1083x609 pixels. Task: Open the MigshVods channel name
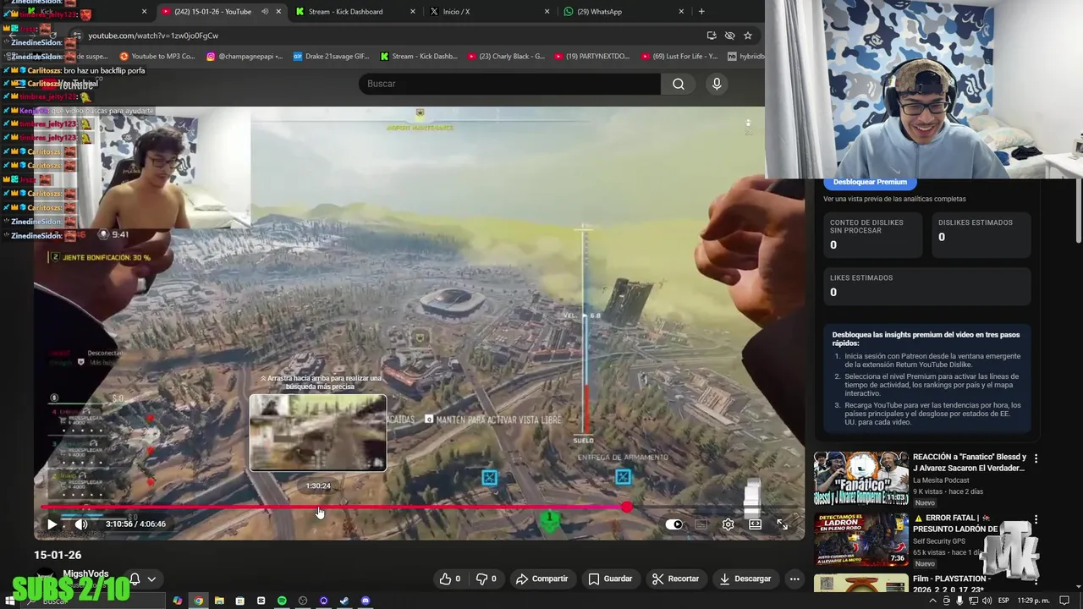(85, 573)
